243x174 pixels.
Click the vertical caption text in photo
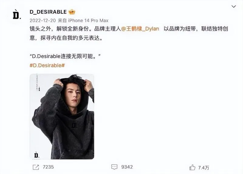37,82
